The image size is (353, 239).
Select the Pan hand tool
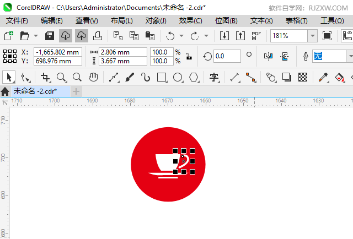pyautogui.click(x=93, y=77)
